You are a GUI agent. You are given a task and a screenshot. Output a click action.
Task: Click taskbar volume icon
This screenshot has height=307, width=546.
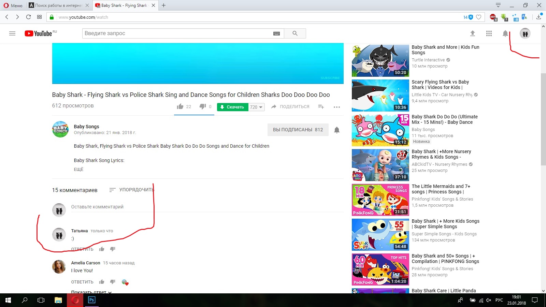489,300
